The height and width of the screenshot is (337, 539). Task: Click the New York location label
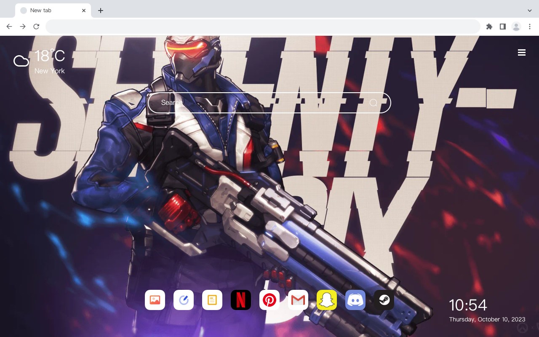(50, 71)
